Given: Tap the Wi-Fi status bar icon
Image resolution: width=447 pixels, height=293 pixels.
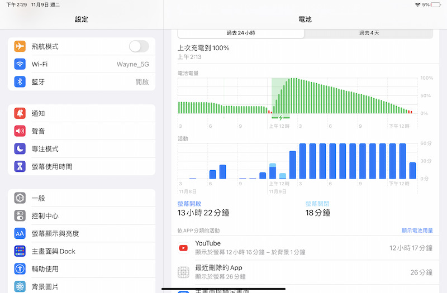Looking at the screenshot, I should coord(417,4).
